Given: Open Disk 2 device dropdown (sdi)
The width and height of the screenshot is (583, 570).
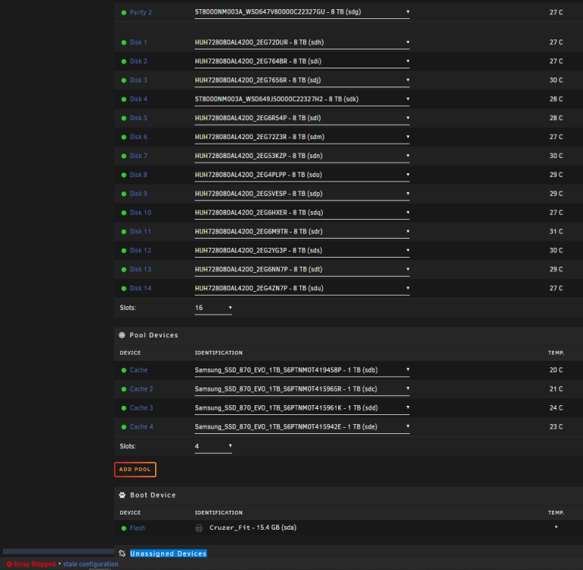Looking at the screenshot, I should tap(302, 62).
